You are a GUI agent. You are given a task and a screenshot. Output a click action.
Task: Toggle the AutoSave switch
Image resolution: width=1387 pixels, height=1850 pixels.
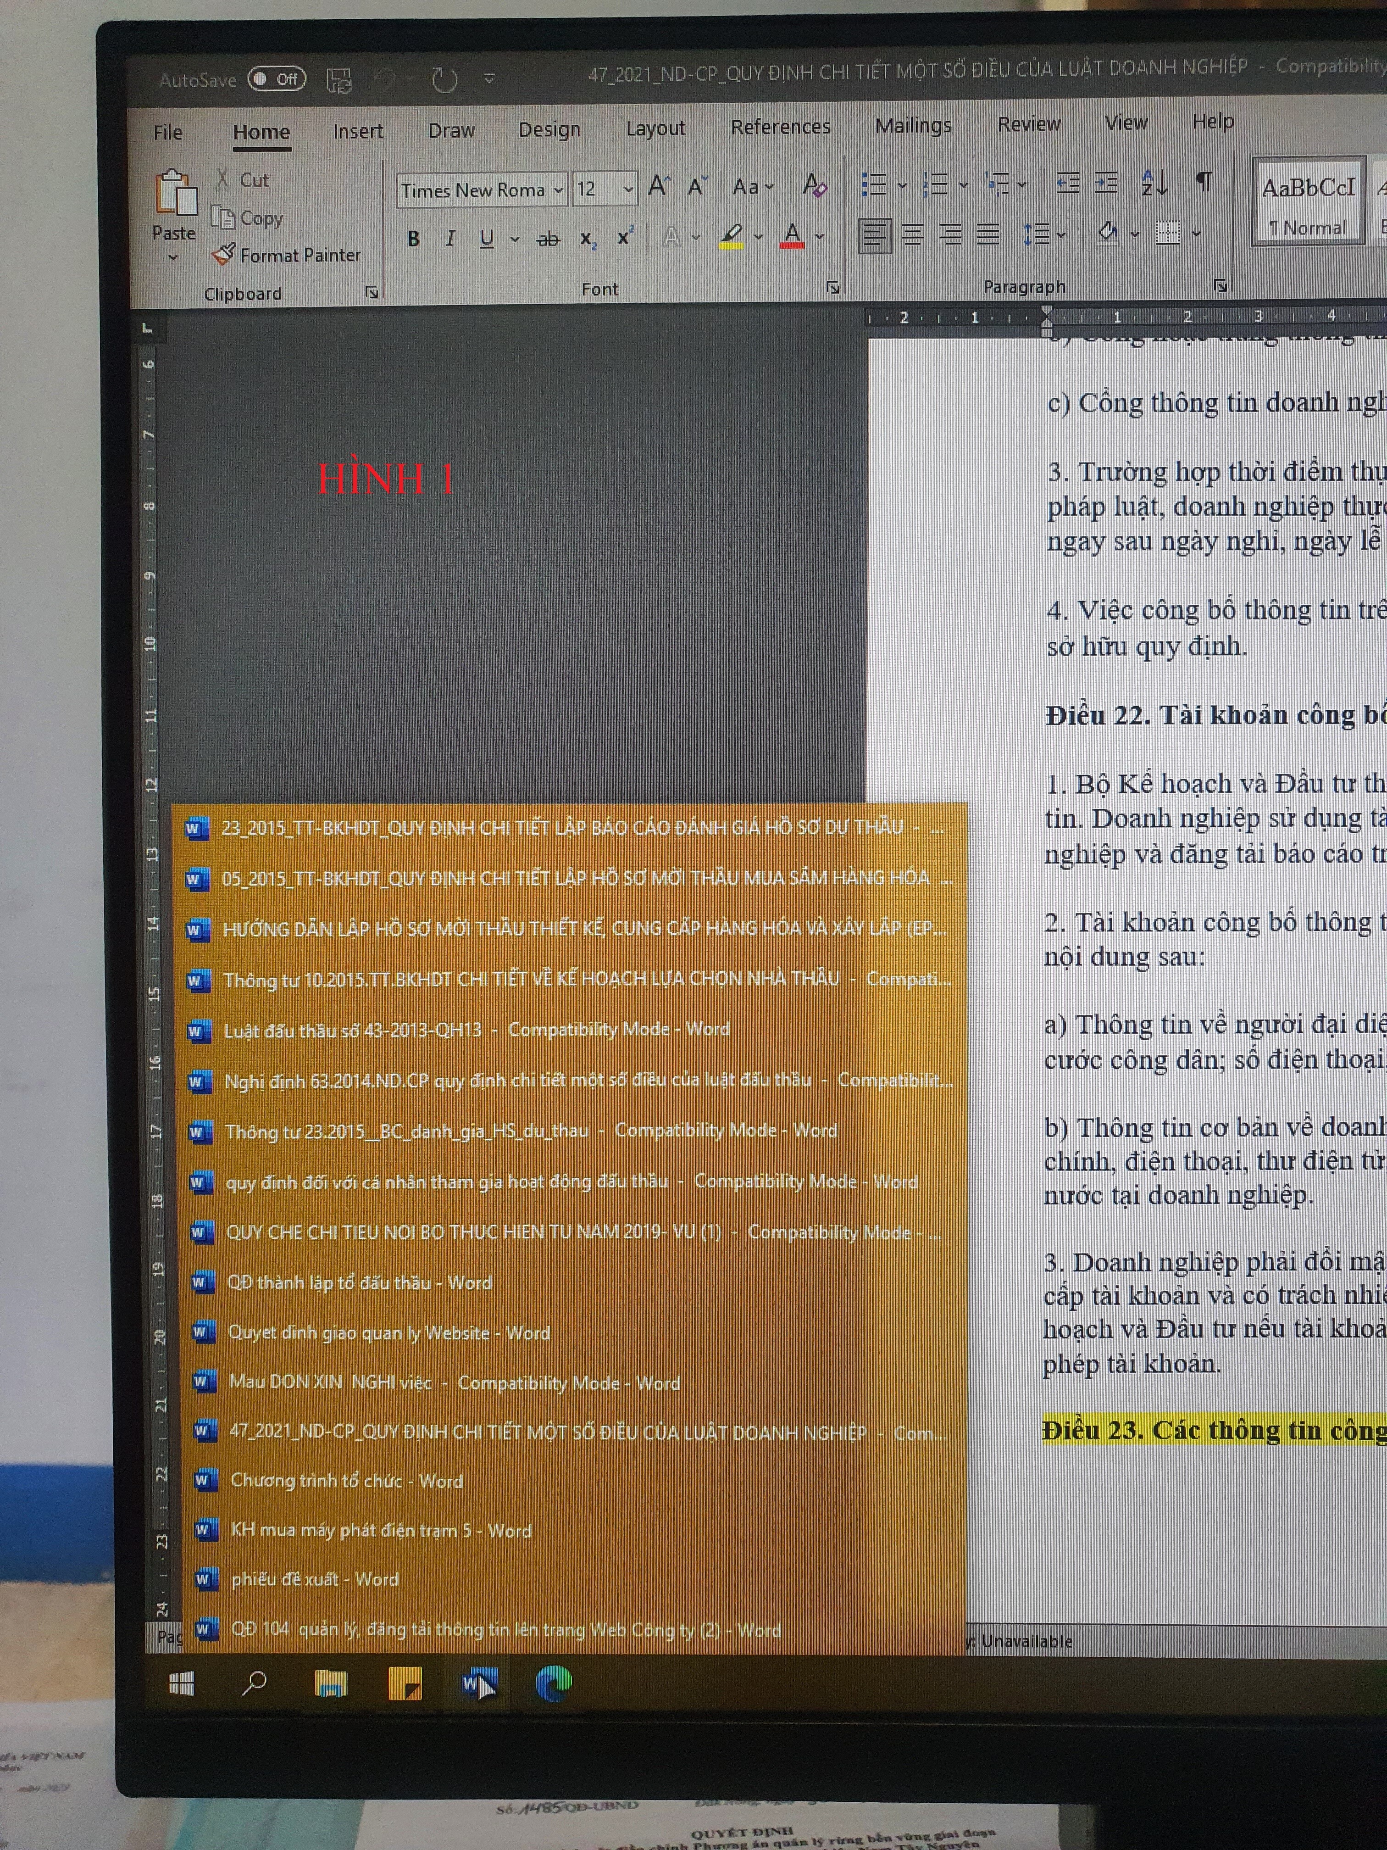point(277,78)
